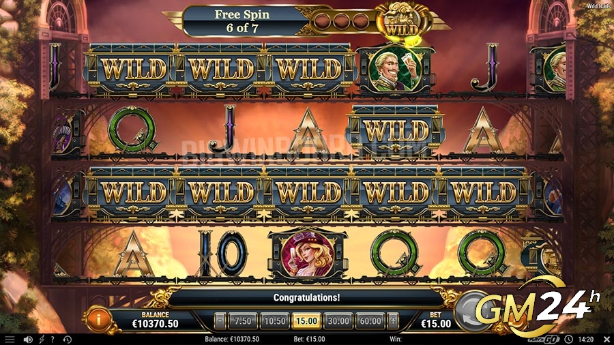Click the Play'n GO logo
614x345 pixels.
pyautogui.click(x=542, y=340)
